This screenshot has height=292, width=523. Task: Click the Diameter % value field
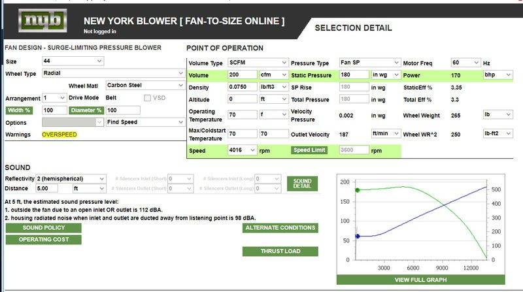pyautogui.click(x=123, y=110)
